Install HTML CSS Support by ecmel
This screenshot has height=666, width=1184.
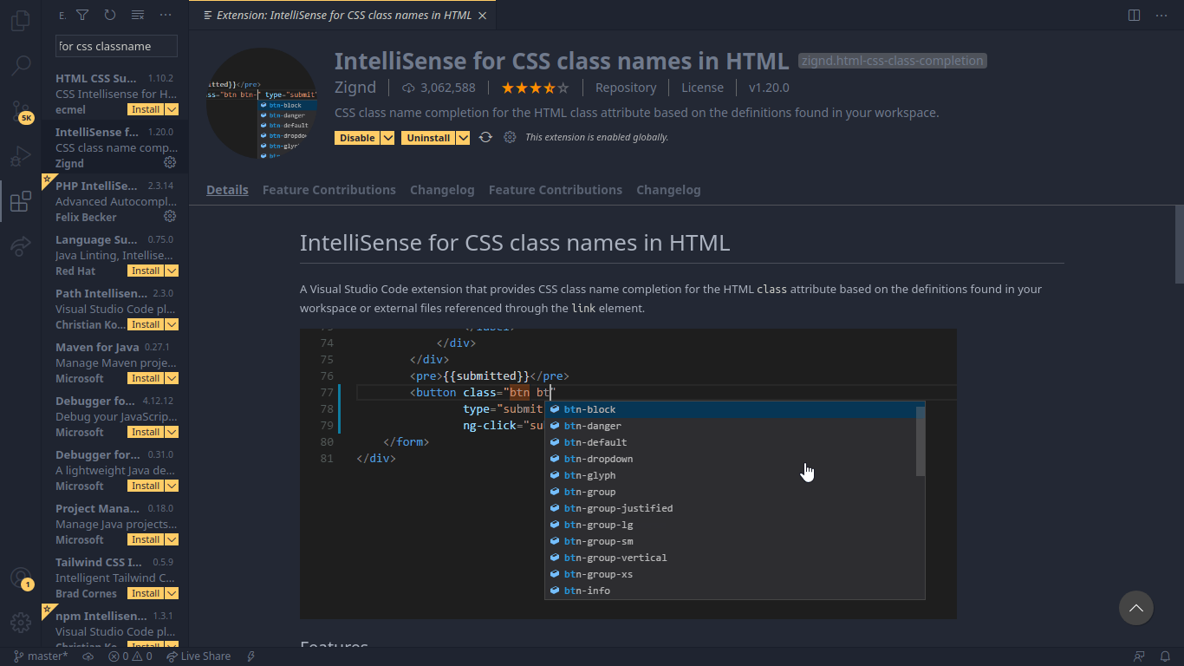click(x=146, y=109)
